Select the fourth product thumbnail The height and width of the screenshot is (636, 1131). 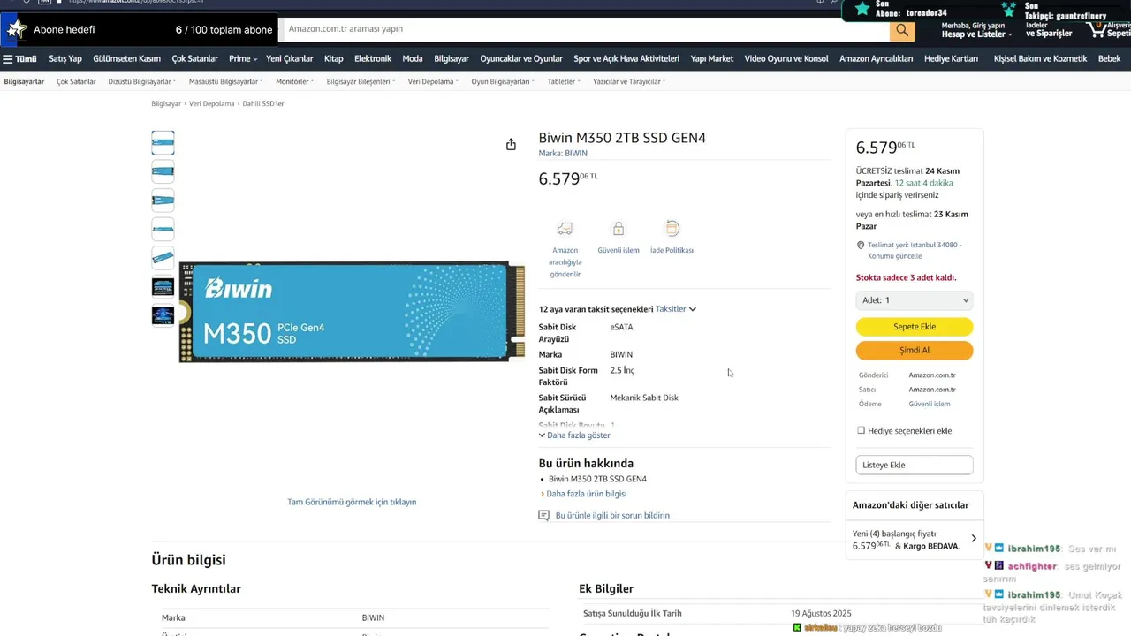[x=163, y=229]
